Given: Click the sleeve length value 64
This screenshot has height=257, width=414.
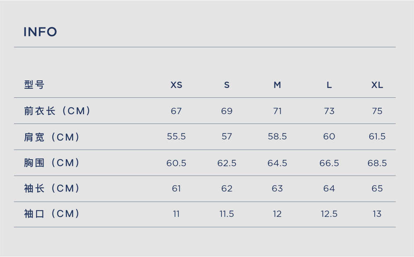Looking at the screenshot, I should pyautogui.click(x=329, y=189).
